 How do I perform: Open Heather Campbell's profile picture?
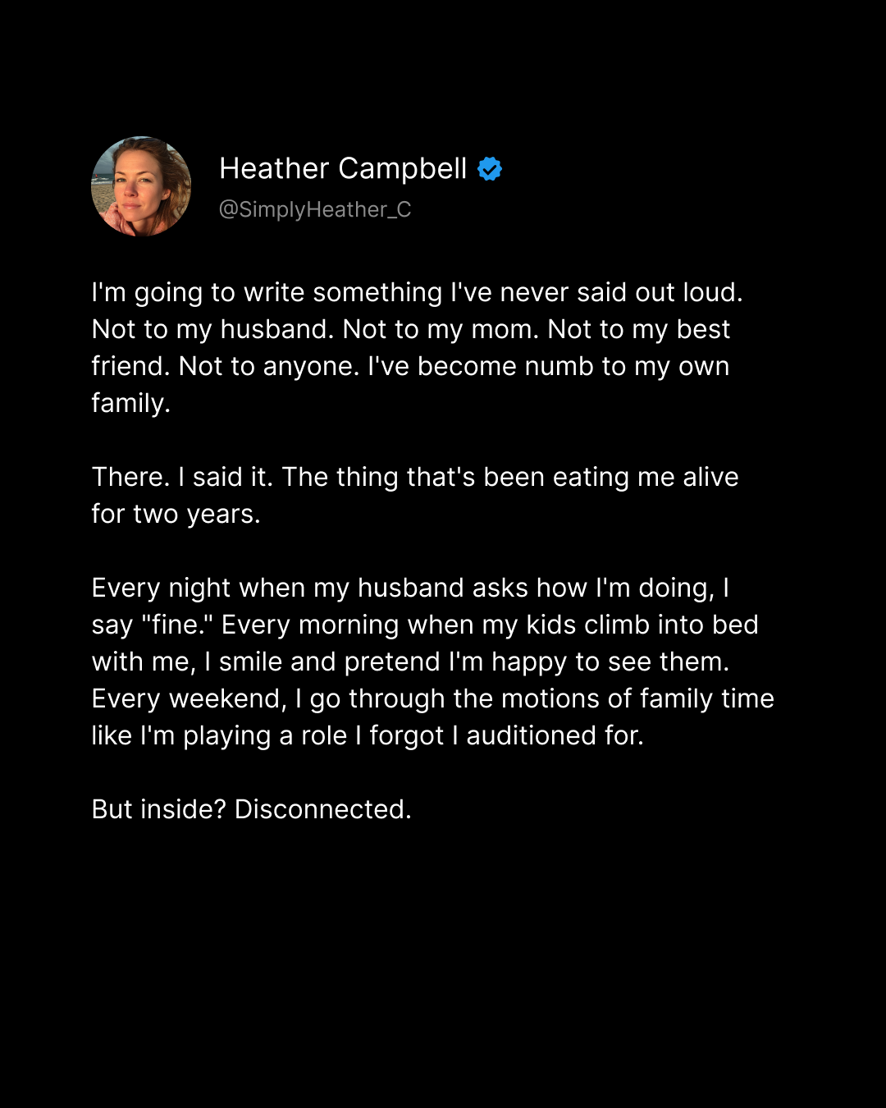click(x=141, y=186)
